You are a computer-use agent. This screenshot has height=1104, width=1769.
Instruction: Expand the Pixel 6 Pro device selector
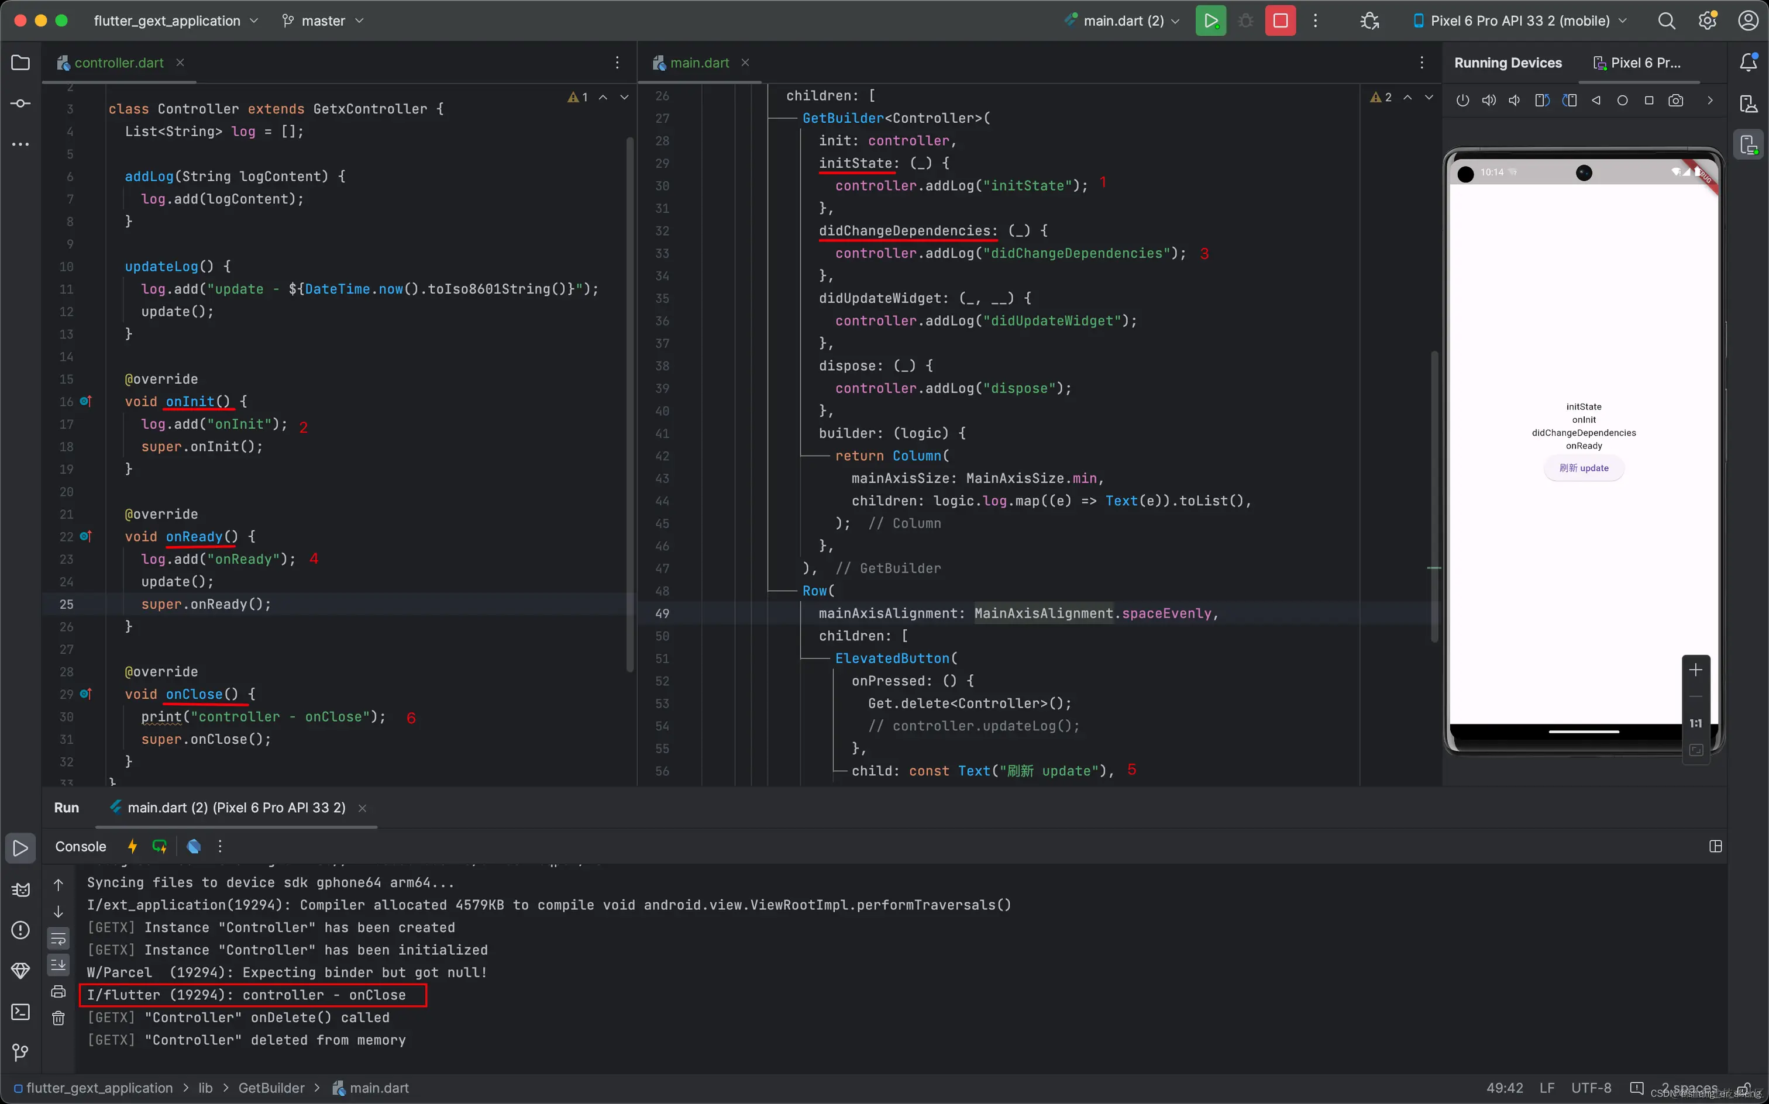pos(1520,20)
